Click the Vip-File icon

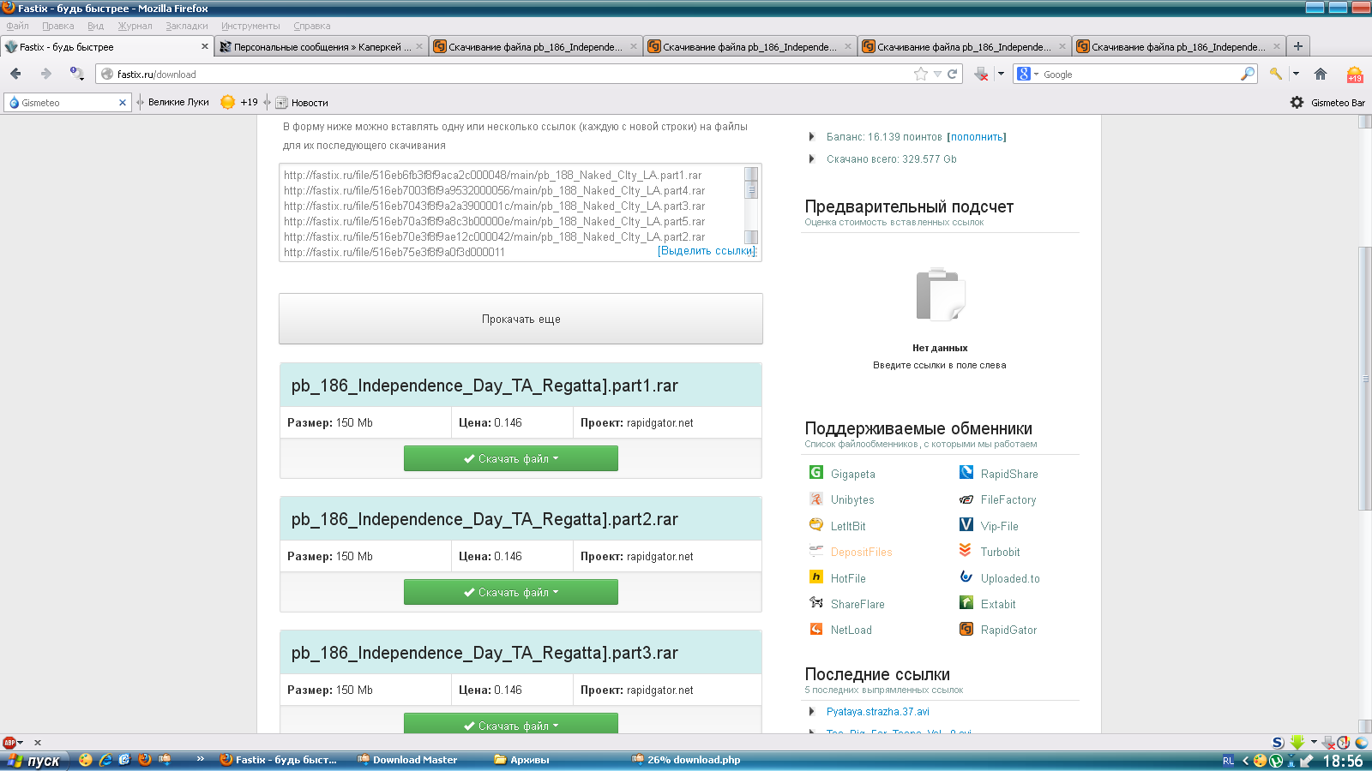966,525
